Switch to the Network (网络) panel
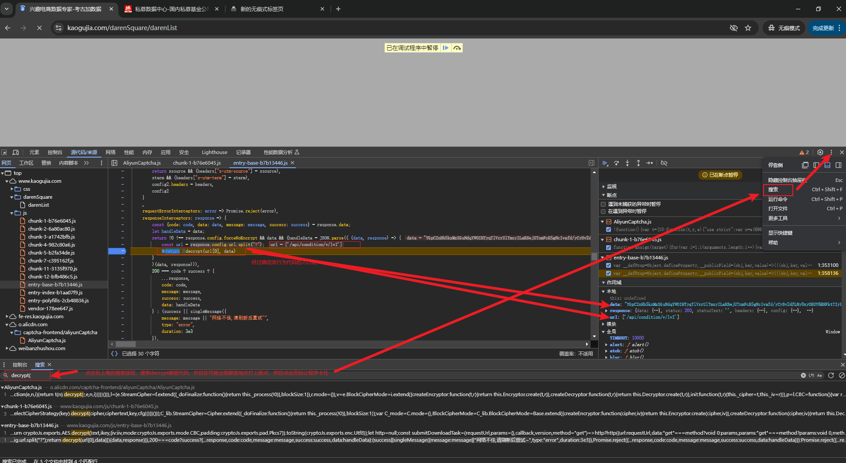The image size is (846, 463). click(110, 152)
